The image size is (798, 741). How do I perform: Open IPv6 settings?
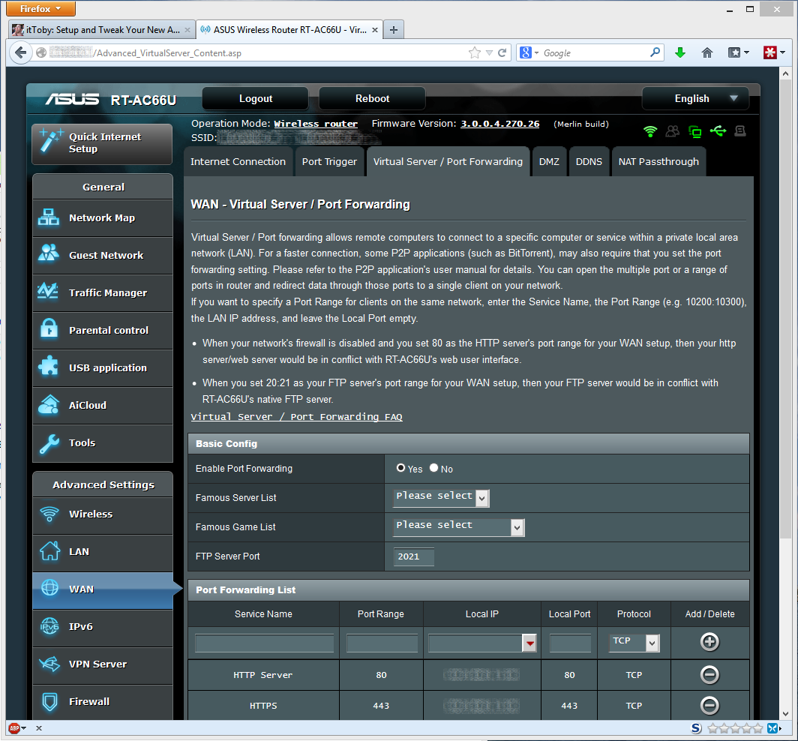(102, 627)
